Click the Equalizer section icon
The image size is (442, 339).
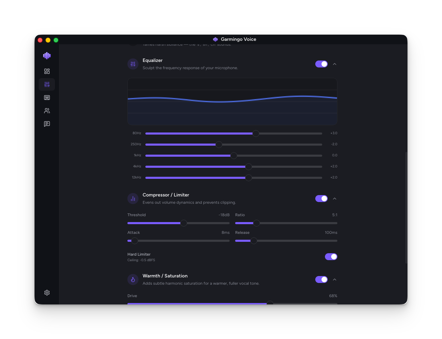click(133, 64)
